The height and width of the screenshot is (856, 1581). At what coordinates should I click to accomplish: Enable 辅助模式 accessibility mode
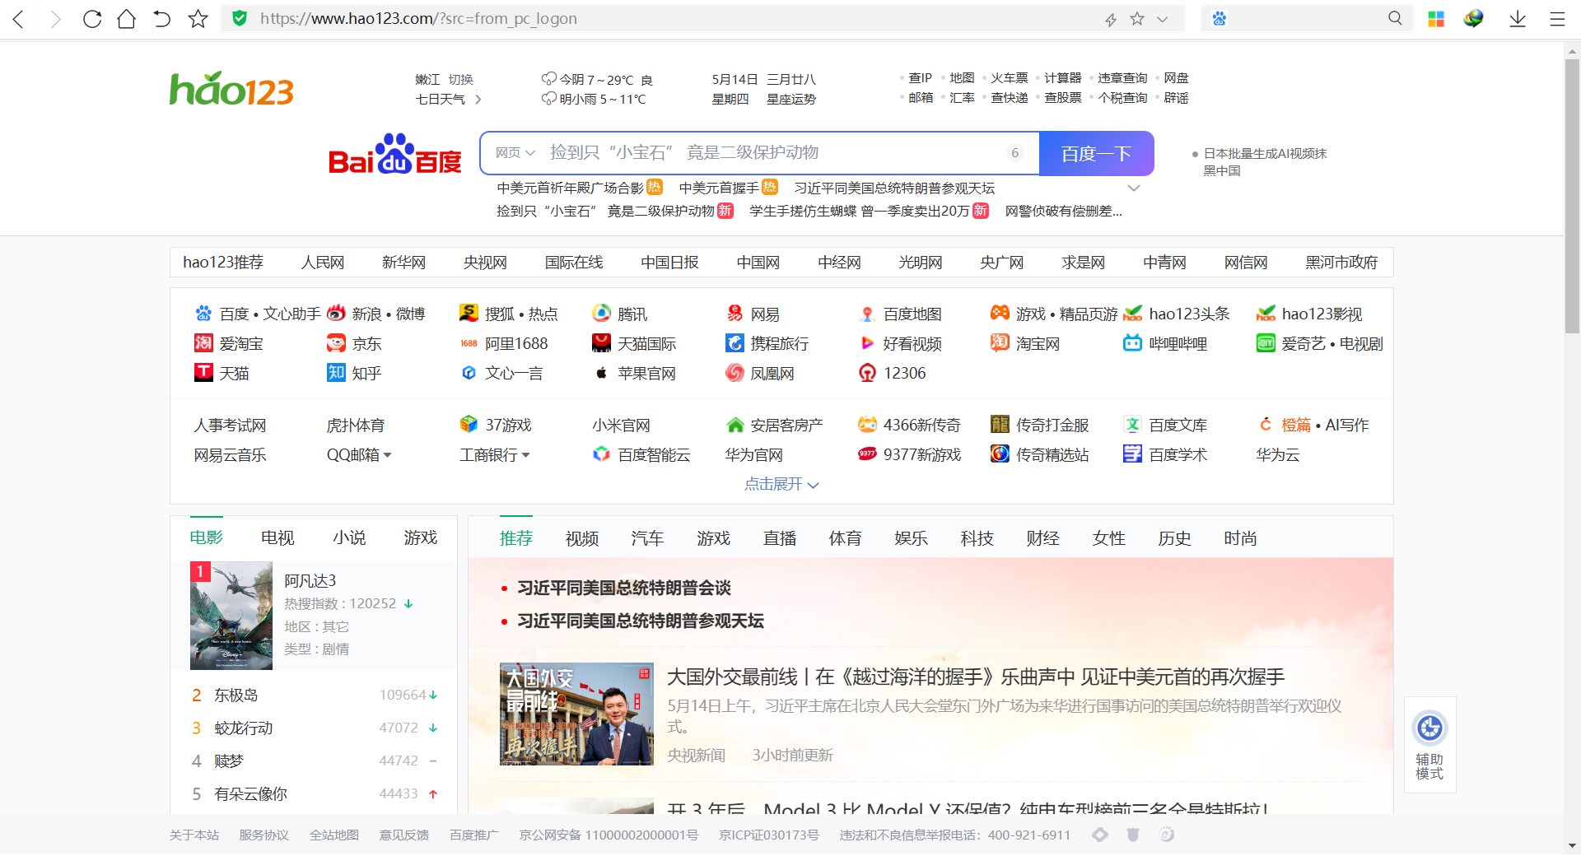coord(1429,745)
